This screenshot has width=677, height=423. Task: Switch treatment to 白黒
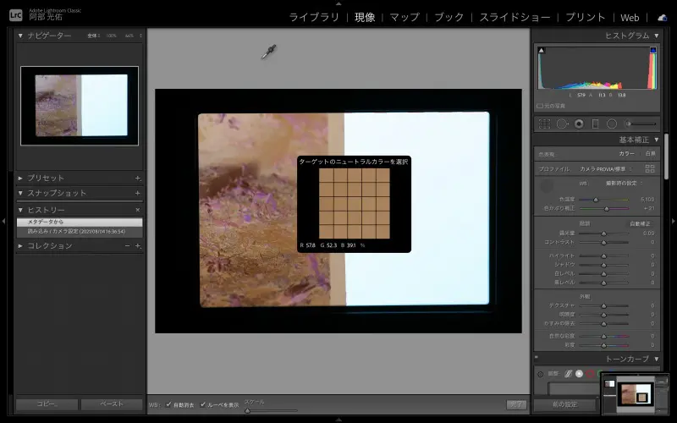tap(650, 154)
